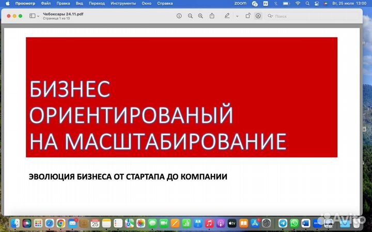Open Podcasts from the Dock

click(x=221, y=223)
